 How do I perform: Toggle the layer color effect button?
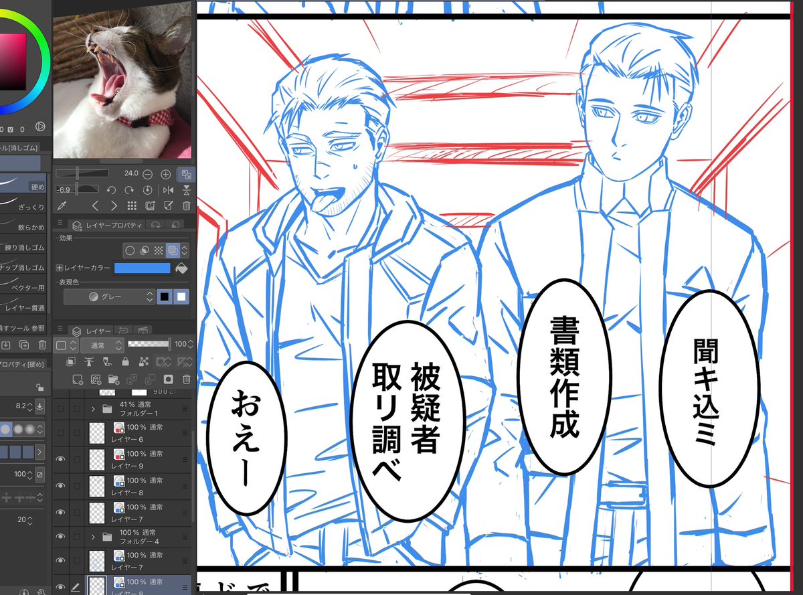pos(173,250)
